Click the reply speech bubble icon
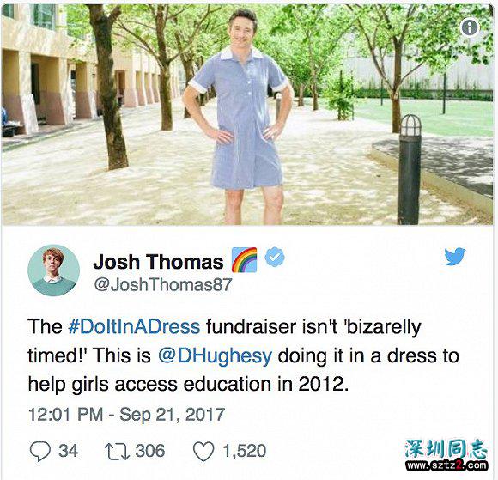 click(x=40, y=451)
